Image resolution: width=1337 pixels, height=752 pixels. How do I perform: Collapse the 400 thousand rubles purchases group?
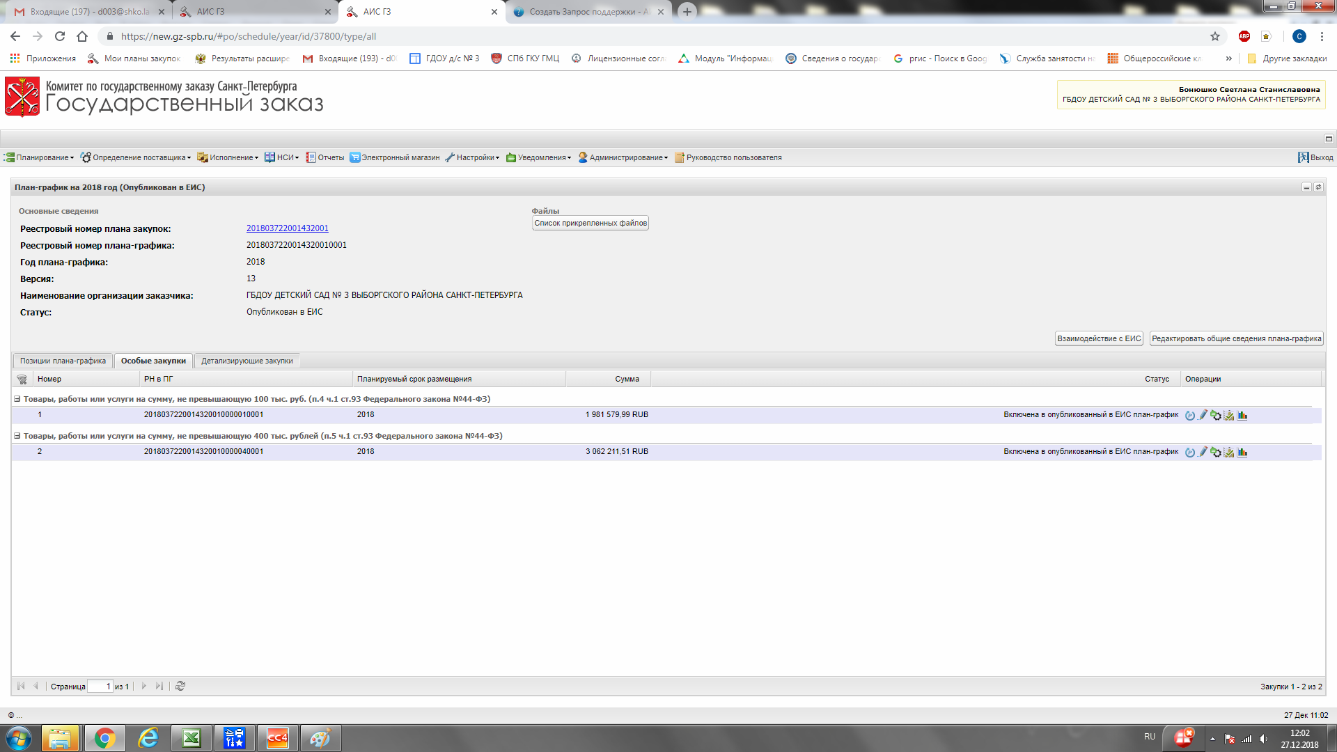tap(17, 436)
